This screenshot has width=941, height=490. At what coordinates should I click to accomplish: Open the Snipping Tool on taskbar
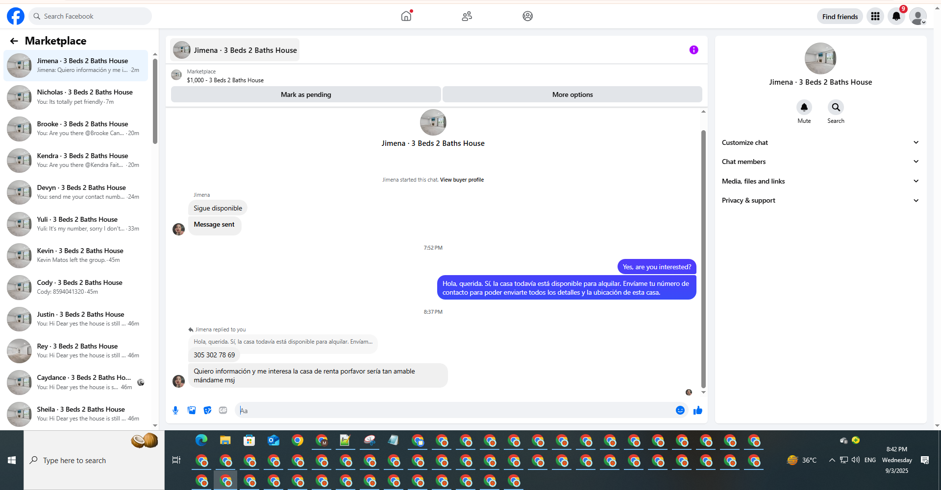[370, 440]
